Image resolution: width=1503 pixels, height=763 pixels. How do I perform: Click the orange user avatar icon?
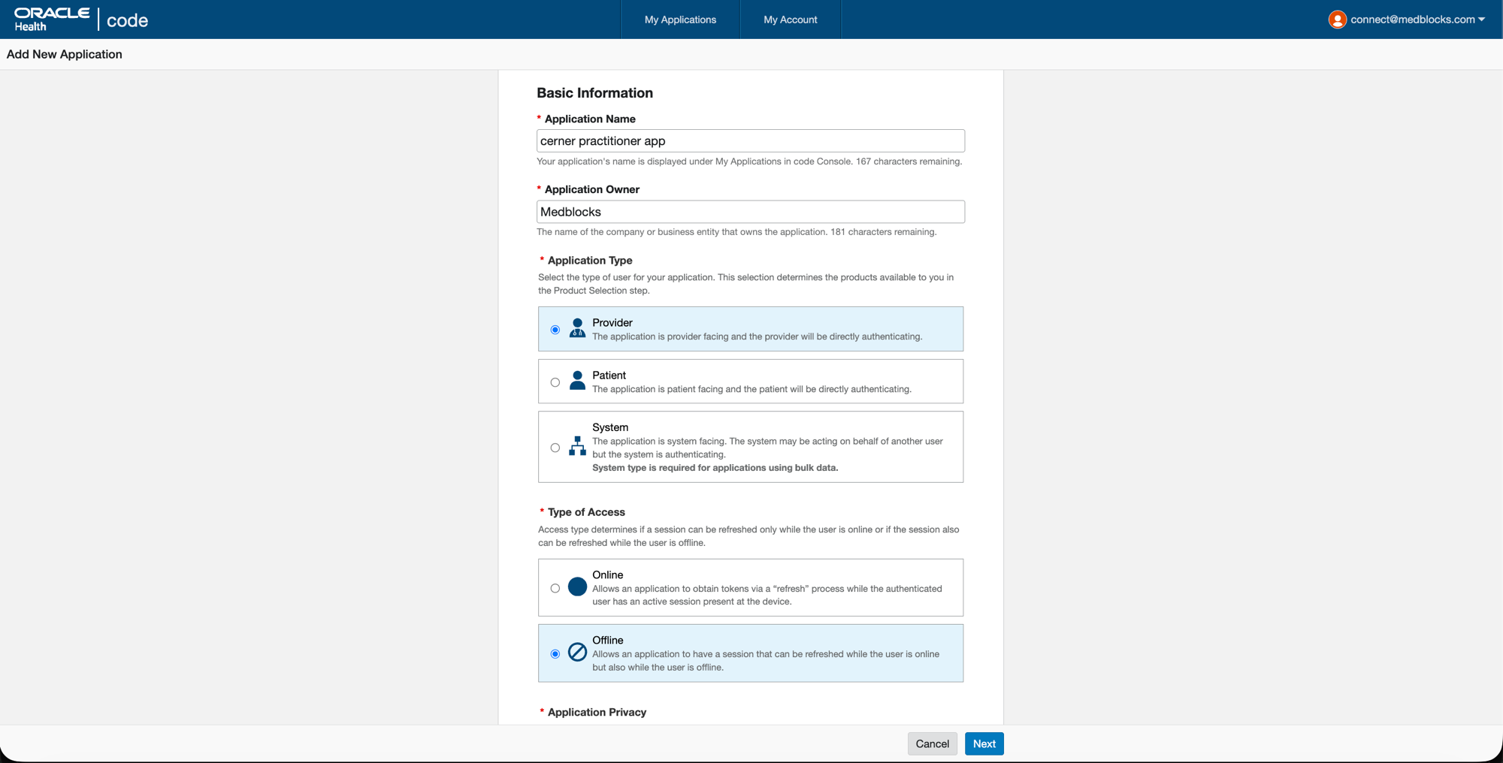coord(1337,20)
